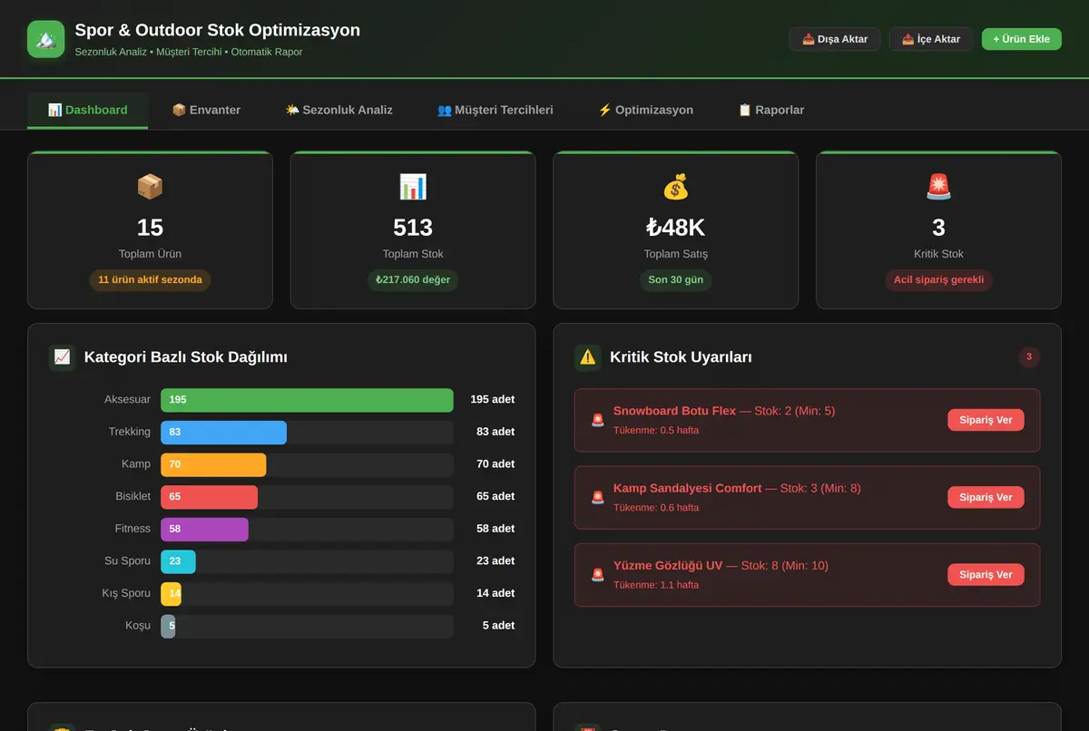
Task: Click the '11 ürün aktif sezonda' badge
Action: pos(150,280)
